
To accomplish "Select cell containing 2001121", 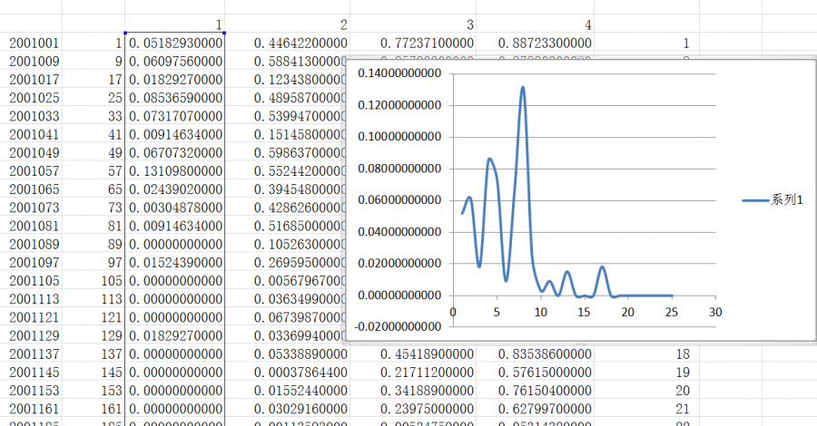I will [x=31, y=316].
